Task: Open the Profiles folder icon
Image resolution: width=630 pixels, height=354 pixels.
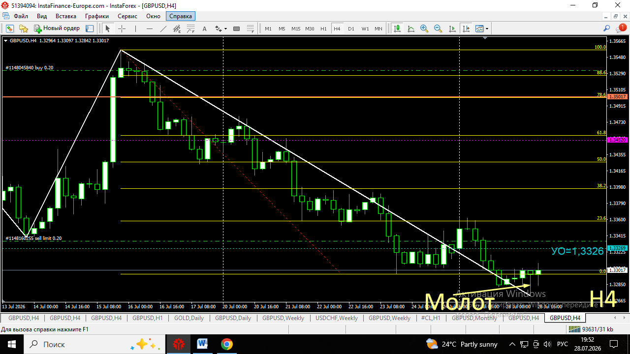Action: (x=23, y=29)
